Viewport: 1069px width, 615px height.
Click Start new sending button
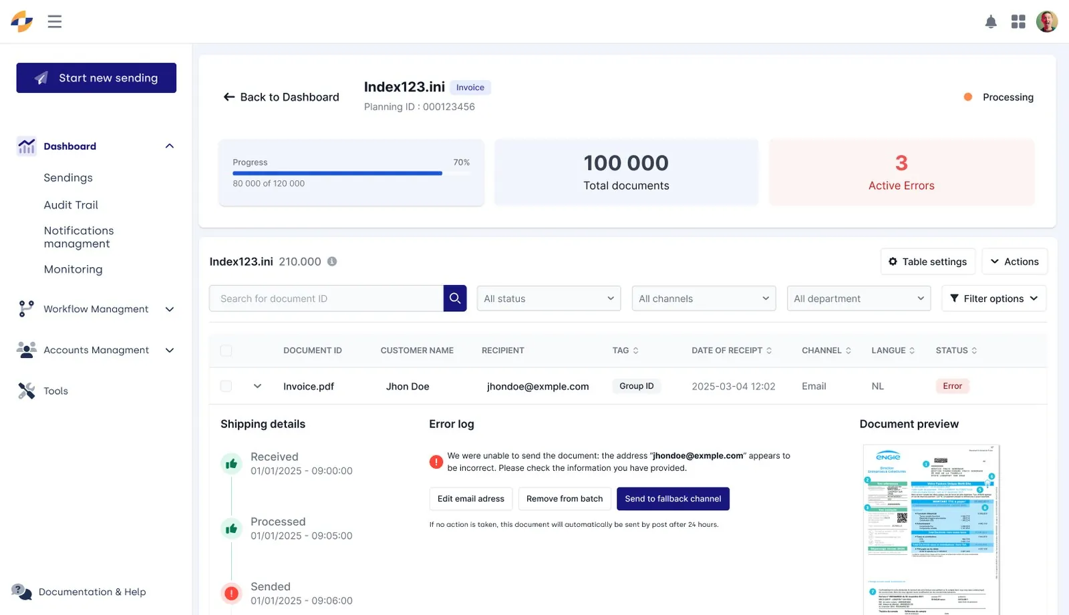(96, 78)
